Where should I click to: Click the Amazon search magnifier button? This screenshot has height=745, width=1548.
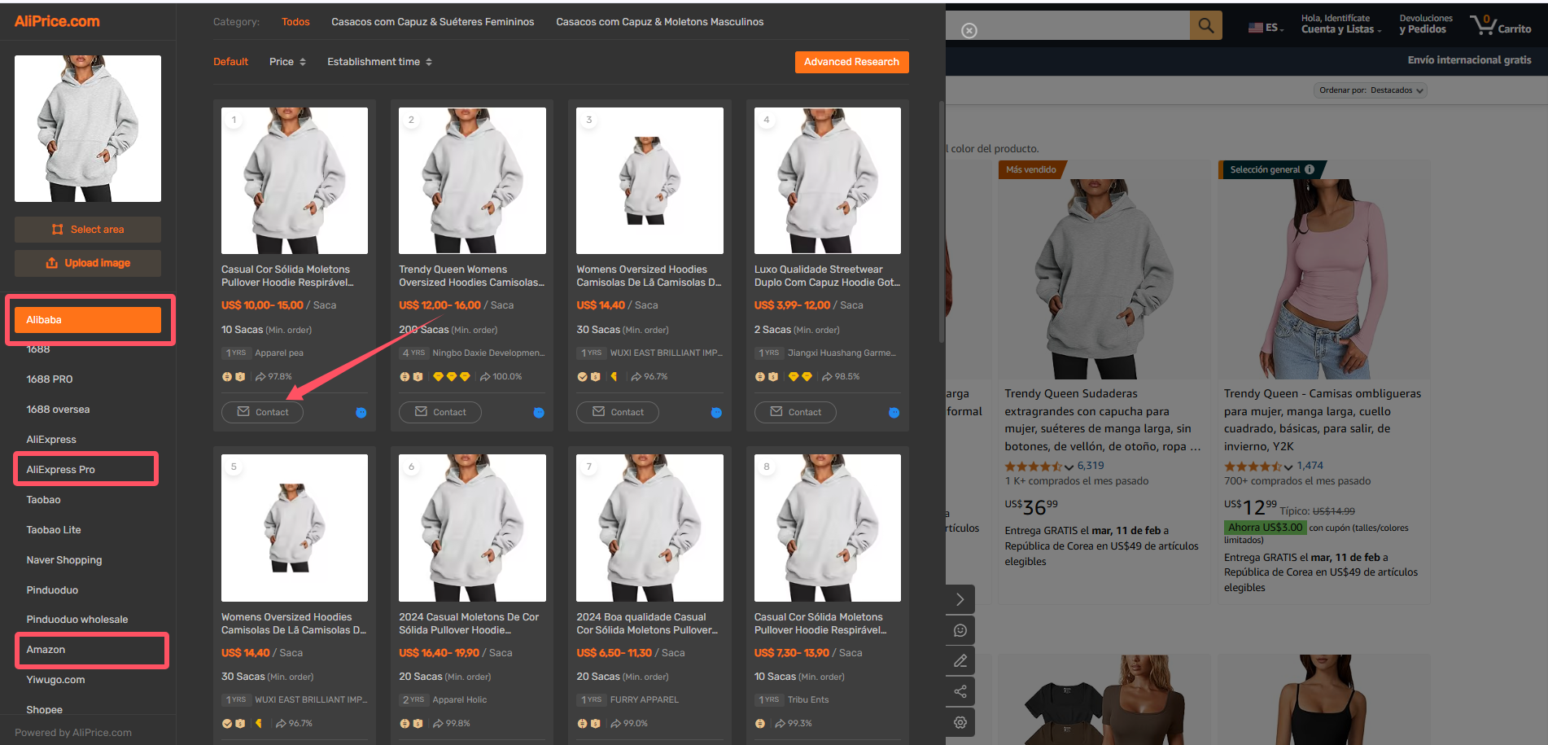pyautogui.click(x=1206, y=25)
